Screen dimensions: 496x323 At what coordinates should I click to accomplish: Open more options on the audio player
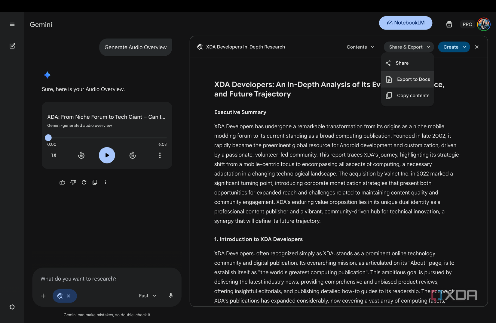coord(160,155)
